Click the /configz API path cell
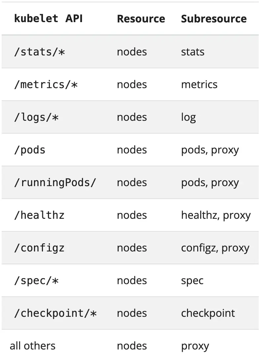 [x=39, y=248]
